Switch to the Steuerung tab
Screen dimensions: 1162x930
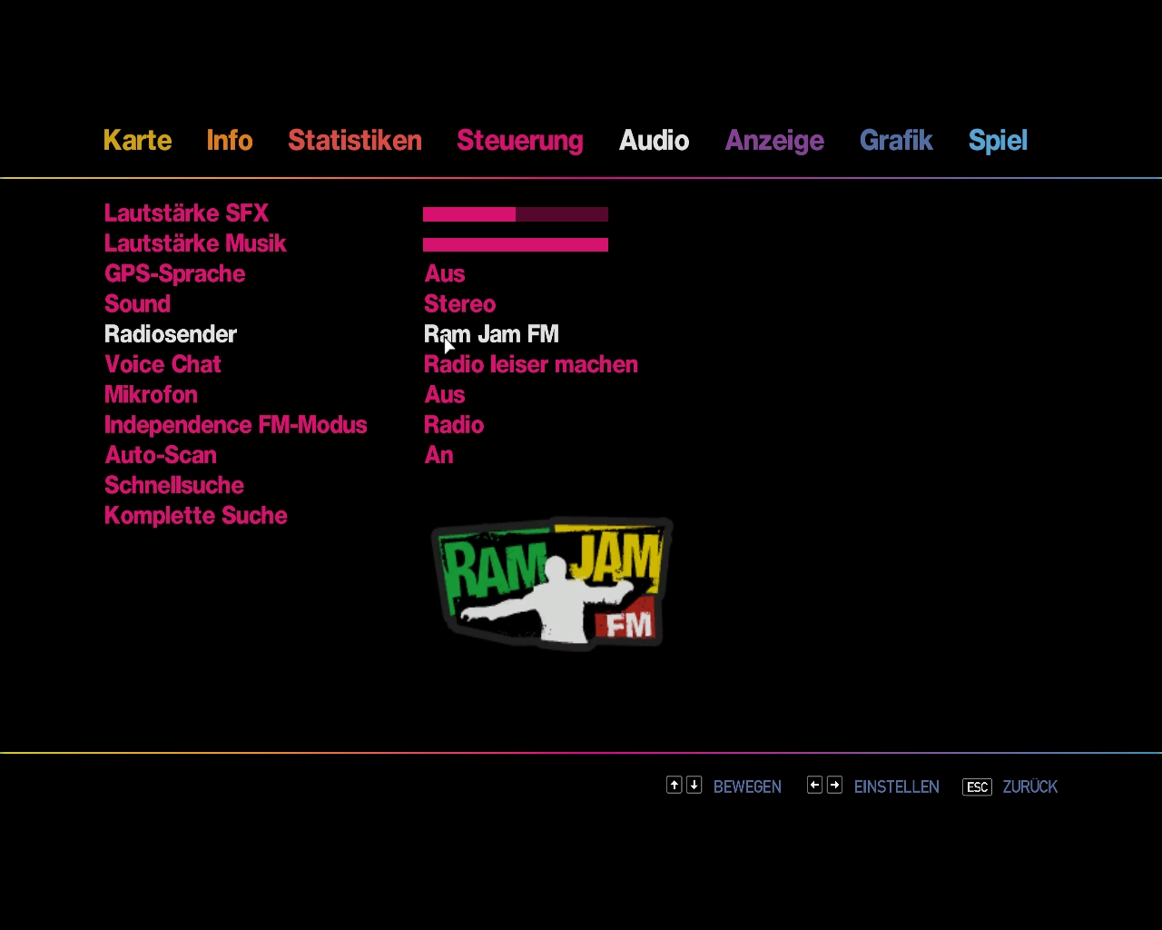click(519, 141)
